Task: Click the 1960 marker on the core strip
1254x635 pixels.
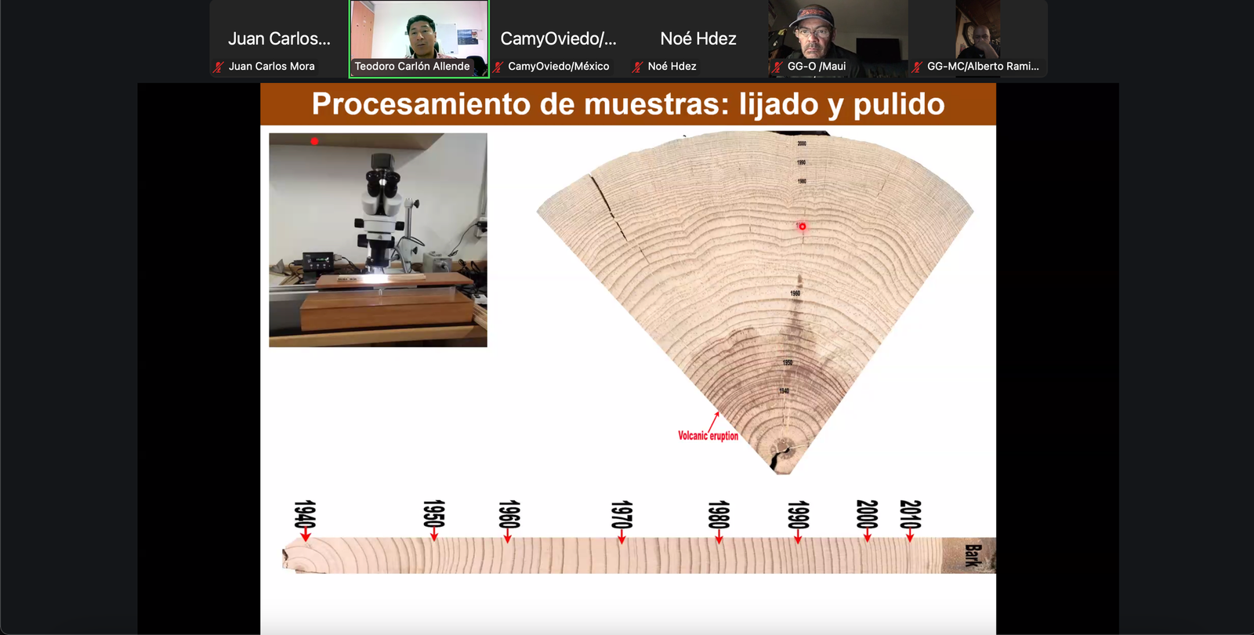Action: [509, 521]
